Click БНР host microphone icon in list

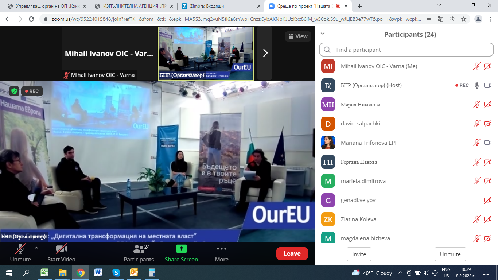click(476, 85)
